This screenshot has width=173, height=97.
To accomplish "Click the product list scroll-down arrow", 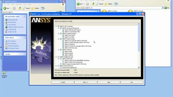I will click(139, 68).
